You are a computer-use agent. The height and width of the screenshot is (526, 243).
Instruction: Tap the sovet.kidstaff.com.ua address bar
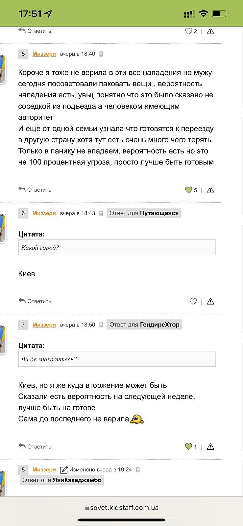click(x=122, y=508)
